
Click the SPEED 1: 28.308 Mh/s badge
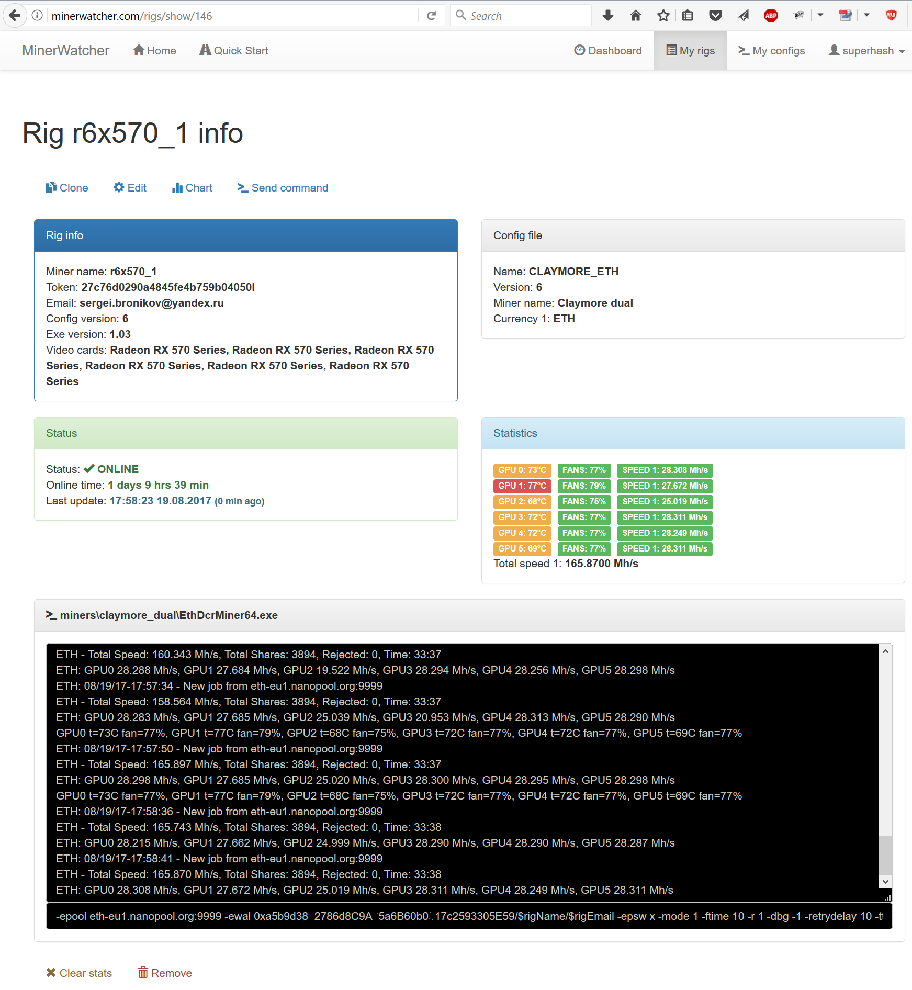(665, 470)
